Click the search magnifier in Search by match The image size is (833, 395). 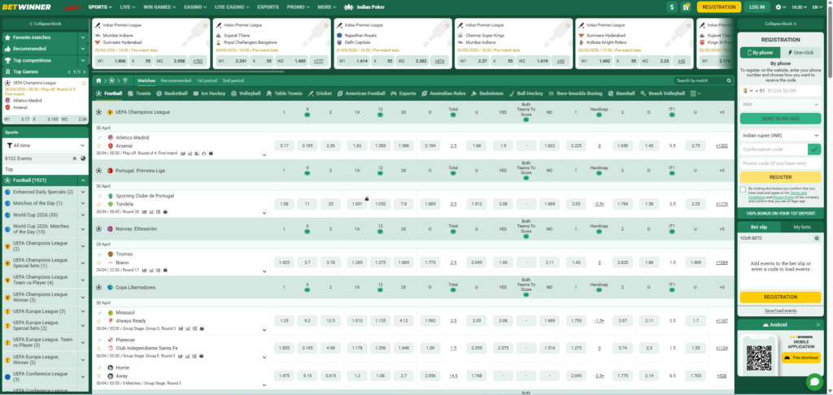pyautogui.click(x=729, y=80)
